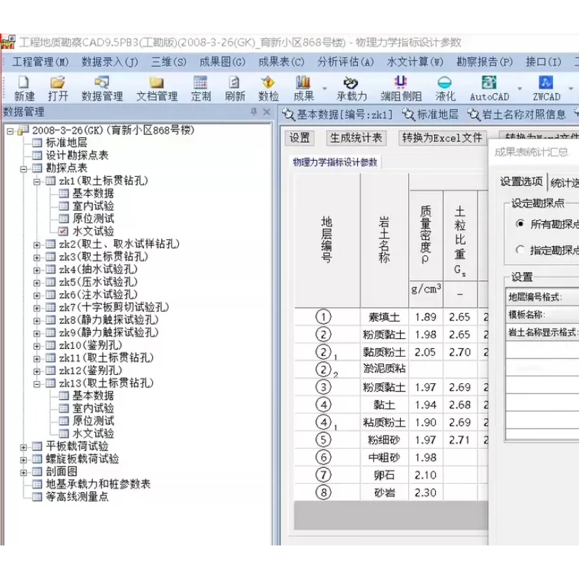Collapse the 勘探点表 node
579x579 pixels.
tap(24, 169)
